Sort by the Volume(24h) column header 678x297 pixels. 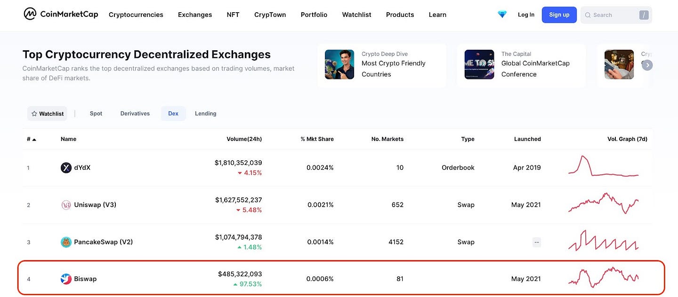point(244,139)
